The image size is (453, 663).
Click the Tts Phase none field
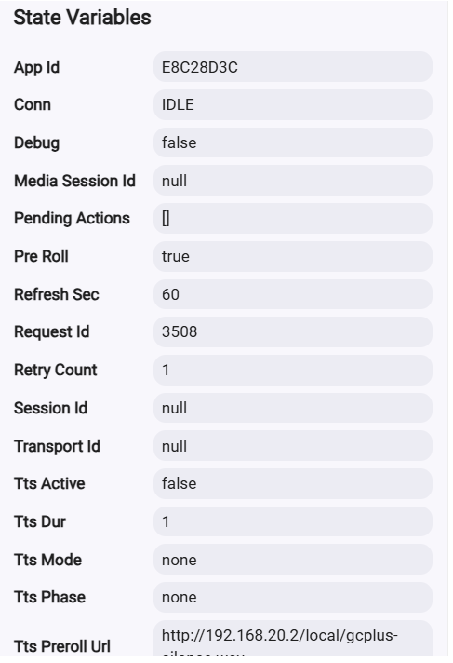pos(292,598)
